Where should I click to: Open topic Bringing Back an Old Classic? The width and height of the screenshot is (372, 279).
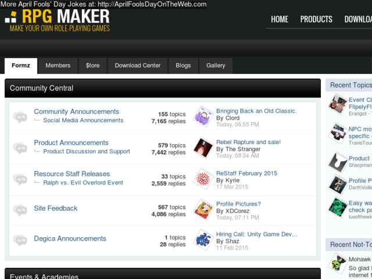256,111
